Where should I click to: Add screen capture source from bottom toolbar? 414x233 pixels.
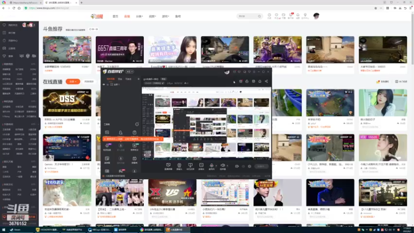coord(168,166)
